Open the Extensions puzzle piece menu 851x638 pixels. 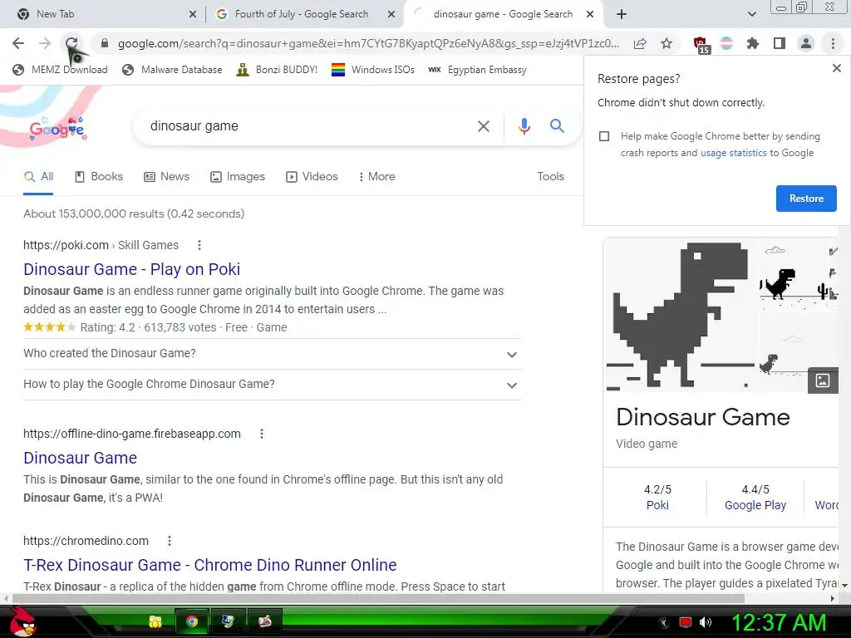pos(753,43)
